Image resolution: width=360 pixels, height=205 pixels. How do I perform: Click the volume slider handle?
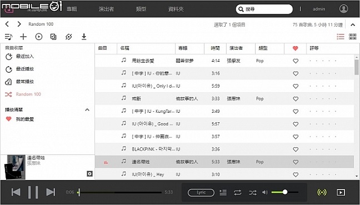pyautogui.click(x=285, y=192)
